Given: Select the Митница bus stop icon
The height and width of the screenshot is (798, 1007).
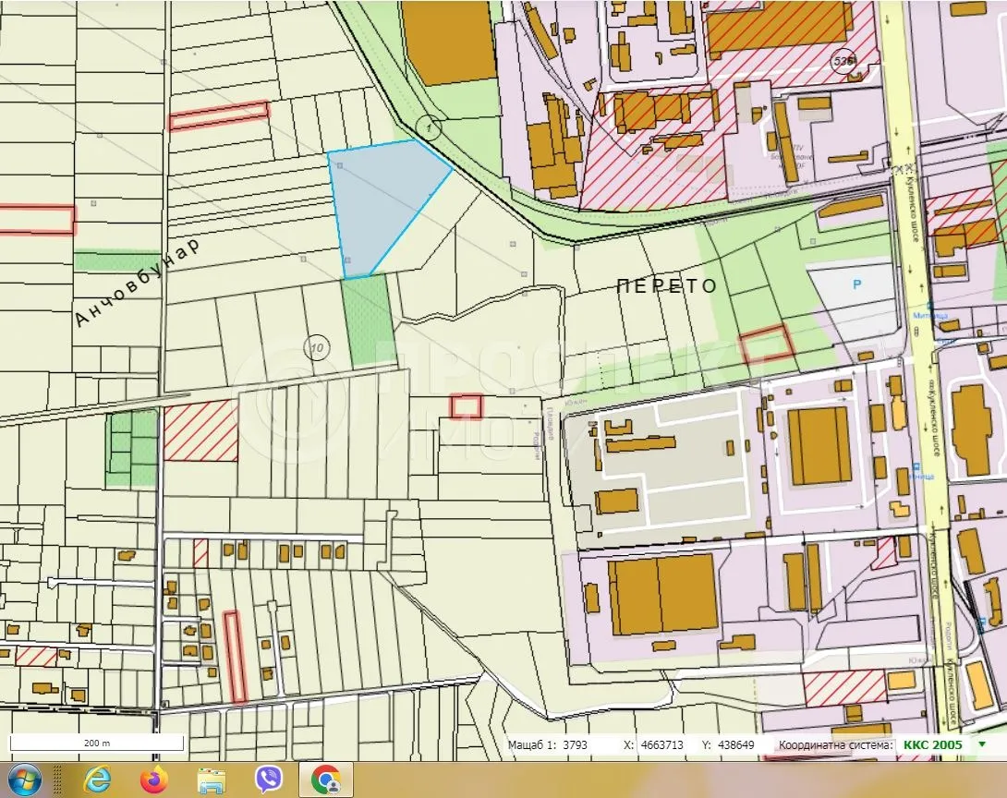Looking at the screenshot, I should click(930, 304).
